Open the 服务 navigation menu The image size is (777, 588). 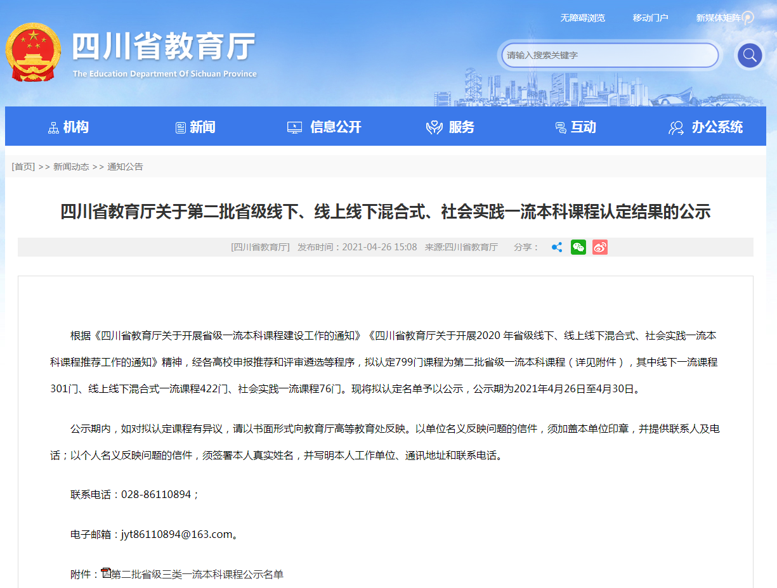click(x=450, y=127)
